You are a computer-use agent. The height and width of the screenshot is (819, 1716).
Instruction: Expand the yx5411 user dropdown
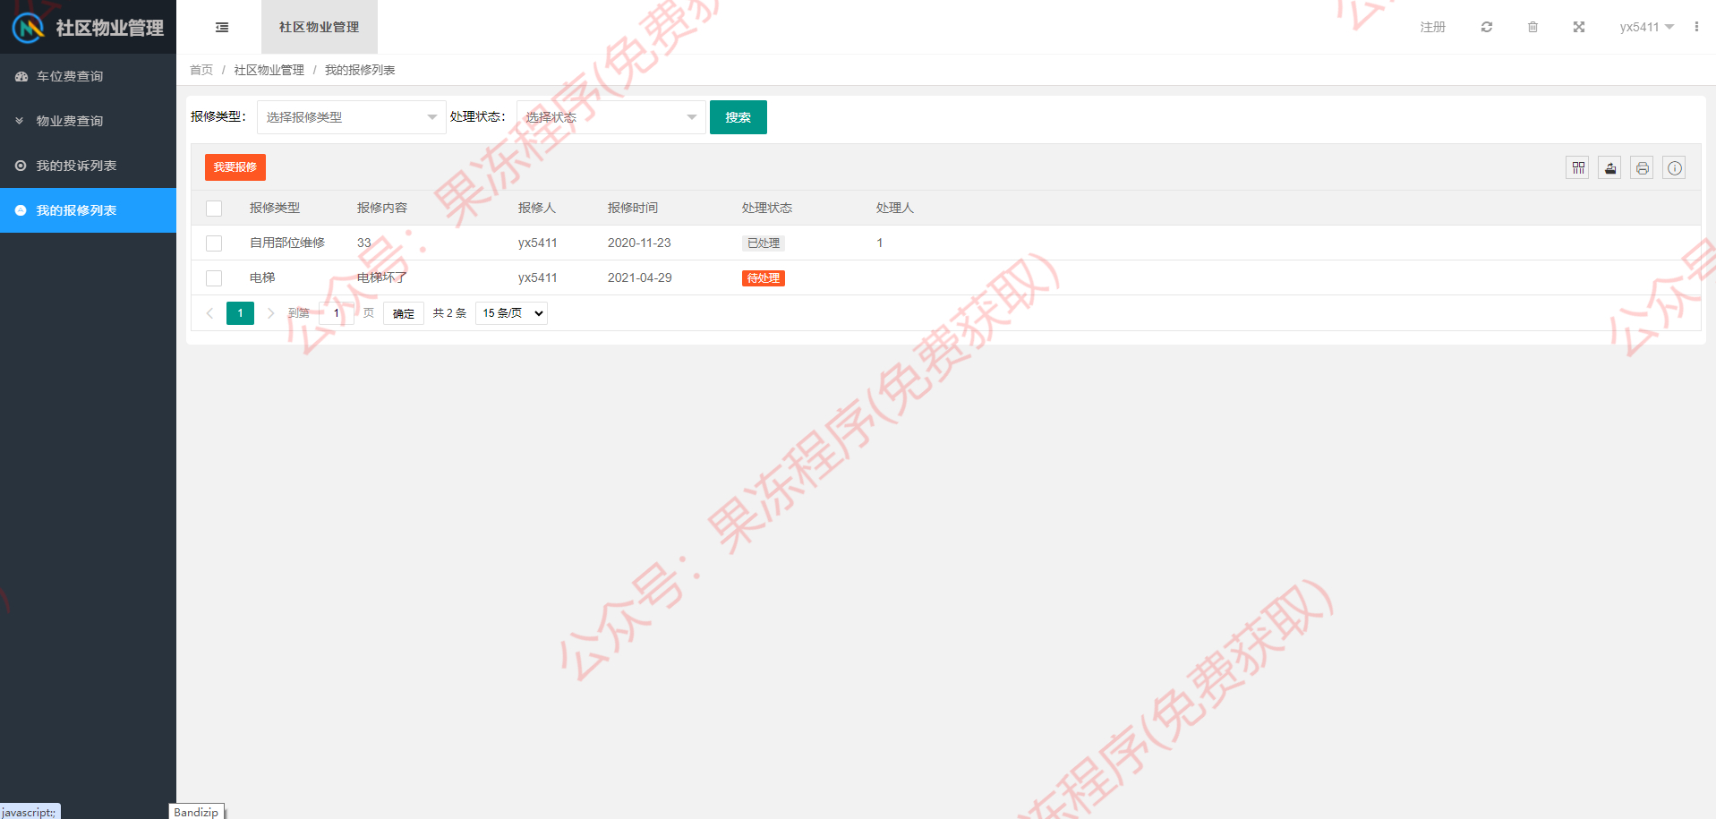(1646, 27)
